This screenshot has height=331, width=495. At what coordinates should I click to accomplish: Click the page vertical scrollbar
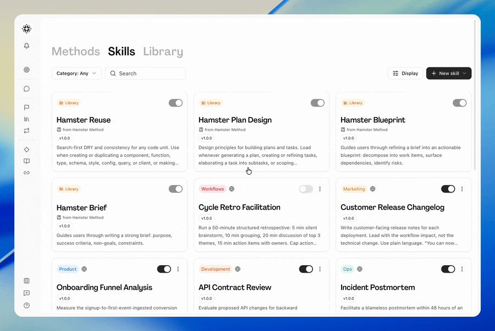(x=475, y=94)
